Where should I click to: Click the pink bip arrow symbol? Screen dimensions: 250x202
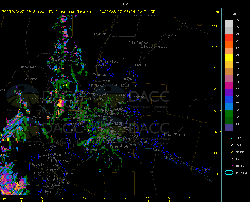click(x=229, y=159)
